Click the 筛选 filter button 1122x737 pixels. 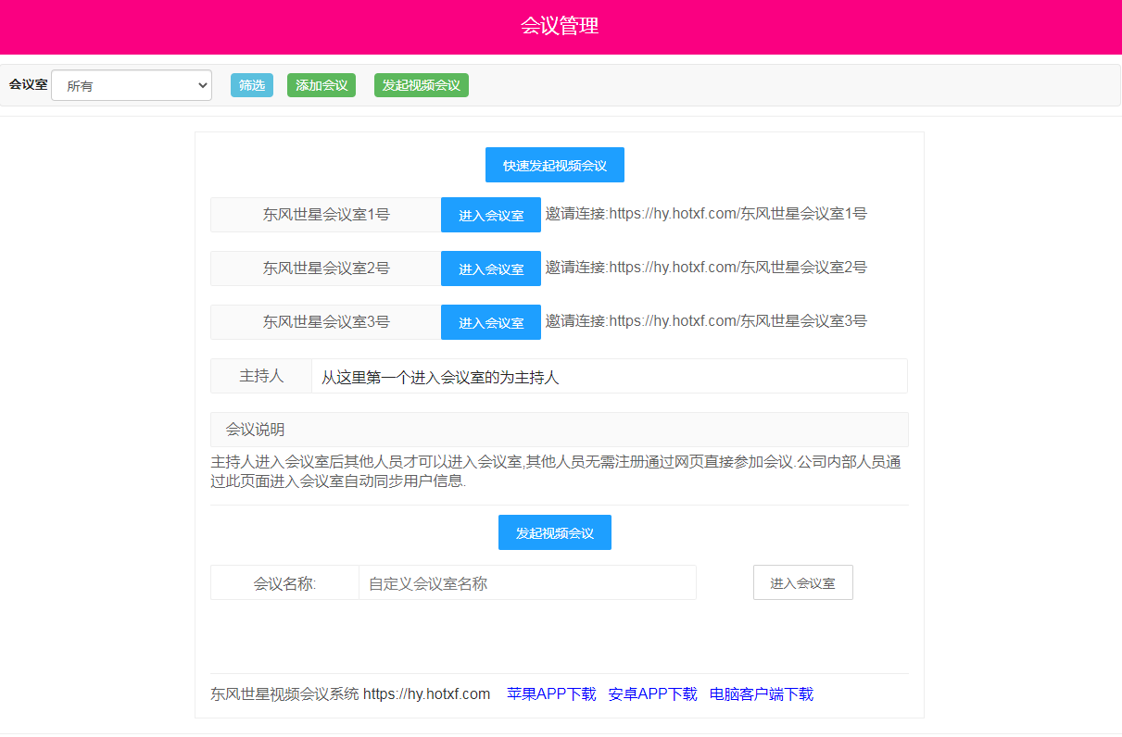[x=251, y=84]
